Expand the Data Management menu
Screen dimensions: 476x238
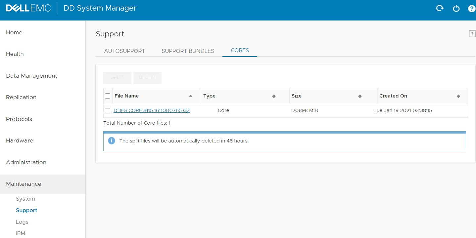pos(31,76)
